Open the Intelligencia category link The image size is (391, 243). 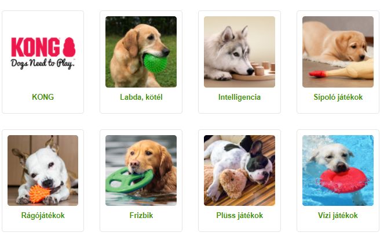pyautogui.click(x=239, y=97)
